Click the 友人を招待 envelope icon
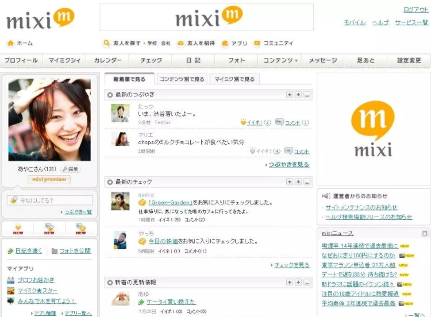Image resolution: width=431 pixels, height=317 pixels. tap(180, 43)
